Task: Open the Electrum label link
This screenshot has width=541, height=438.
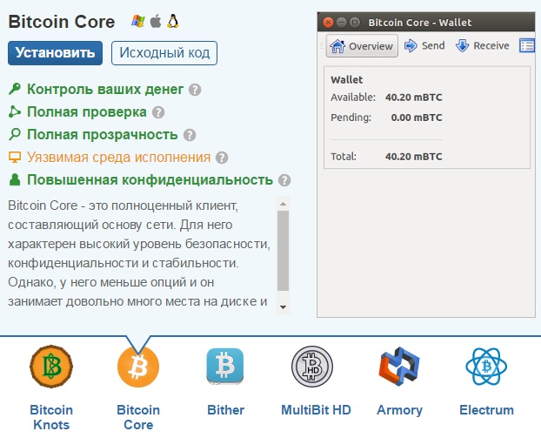Action: point(486,410)
